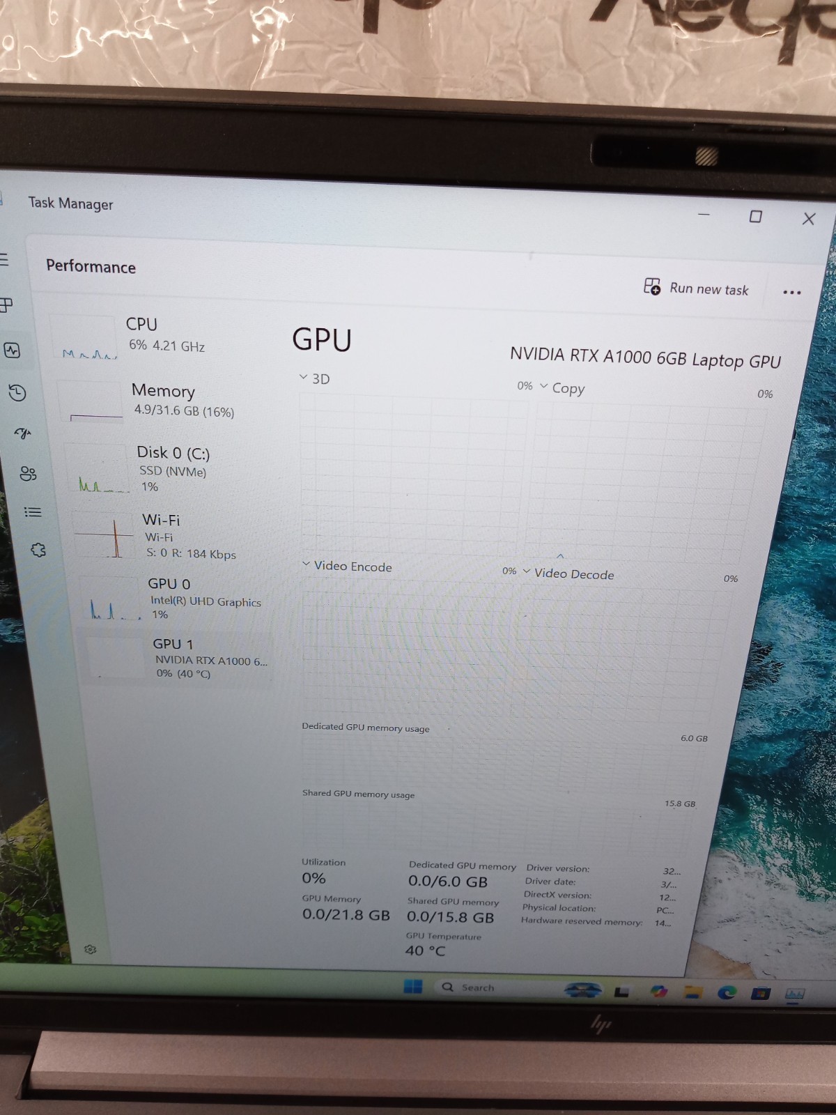Open the three-dot more options menu
836x1115 pixels.
tap(791, 292)
